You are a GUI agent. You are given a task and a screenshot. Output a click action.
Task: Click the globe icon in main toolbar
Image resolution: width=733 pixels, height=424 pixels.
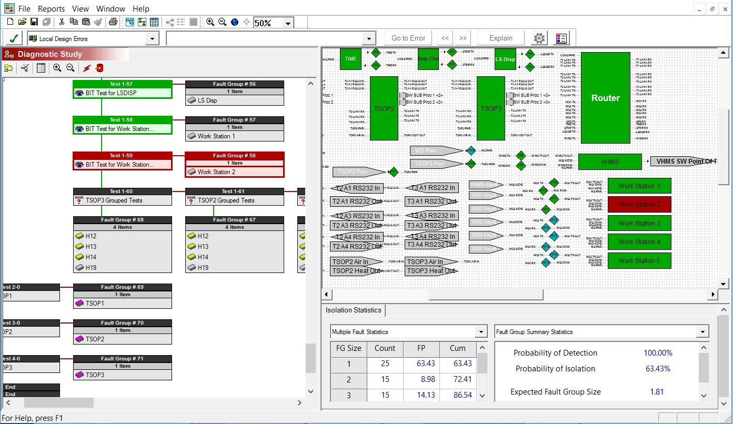(x=235, y=22)
